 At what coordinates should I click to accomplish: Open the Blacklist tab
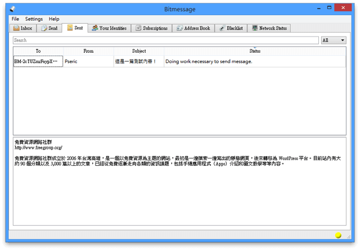click(x=231, y=28)
